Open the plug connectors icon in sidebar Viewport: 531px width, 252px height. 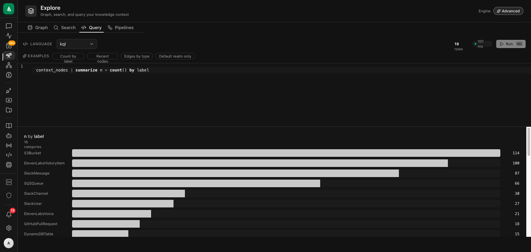(9, 91)
